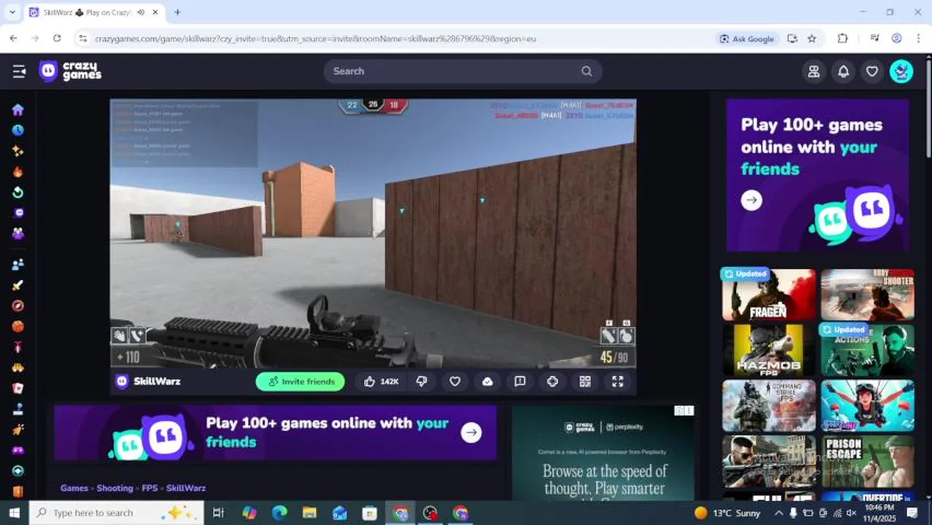Click the search magnifier icon
Image resolution: width=932 pixels, height=525 pixels.
click(x=586, y=71)
